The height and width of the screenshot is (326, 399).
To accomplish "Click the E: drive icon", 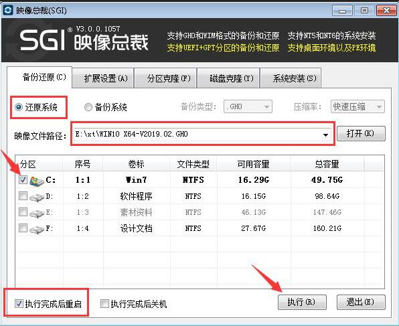I will pyautogui.click(x=37, y=213).
